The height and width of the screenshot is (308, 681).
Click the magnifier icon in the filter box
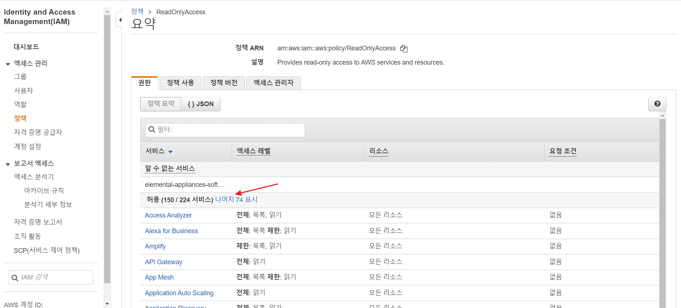tap(152, 130)
